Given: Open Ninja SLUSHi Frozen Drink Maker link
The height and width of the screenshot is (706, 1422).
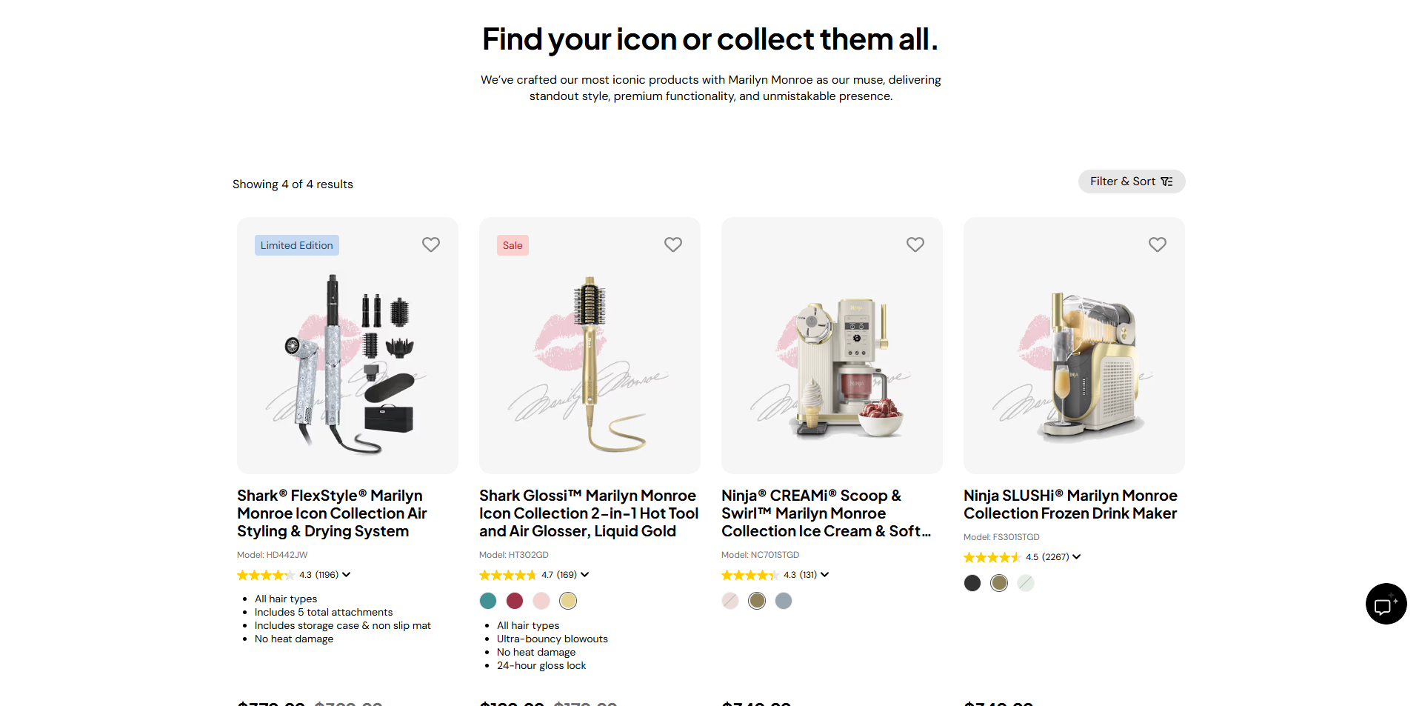Looking at the screenshot, I should point(1070,504).
